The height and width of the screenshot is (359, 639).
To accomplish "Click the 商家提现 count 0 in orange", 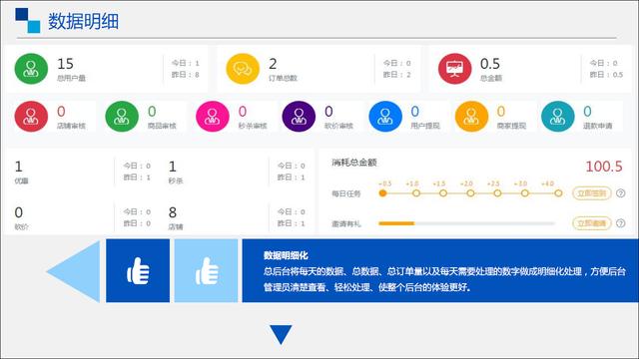I will coord(501,111).
